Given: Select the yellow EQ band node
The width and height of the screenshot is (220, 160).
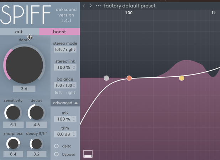Looking at the screenshot, I should click(x=182, y=78).
